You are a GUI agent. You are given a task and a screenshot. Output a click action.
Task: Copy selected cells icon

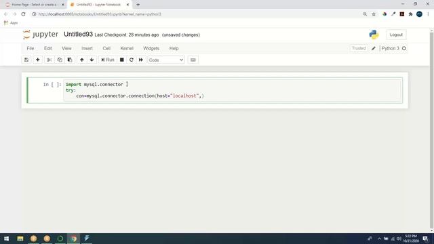(60, 60)
